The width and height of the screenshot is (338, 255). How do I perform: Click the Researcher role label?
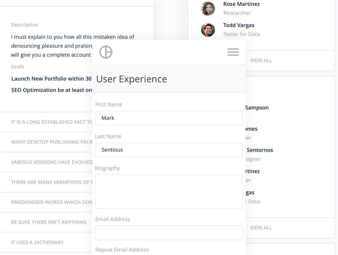237,13
